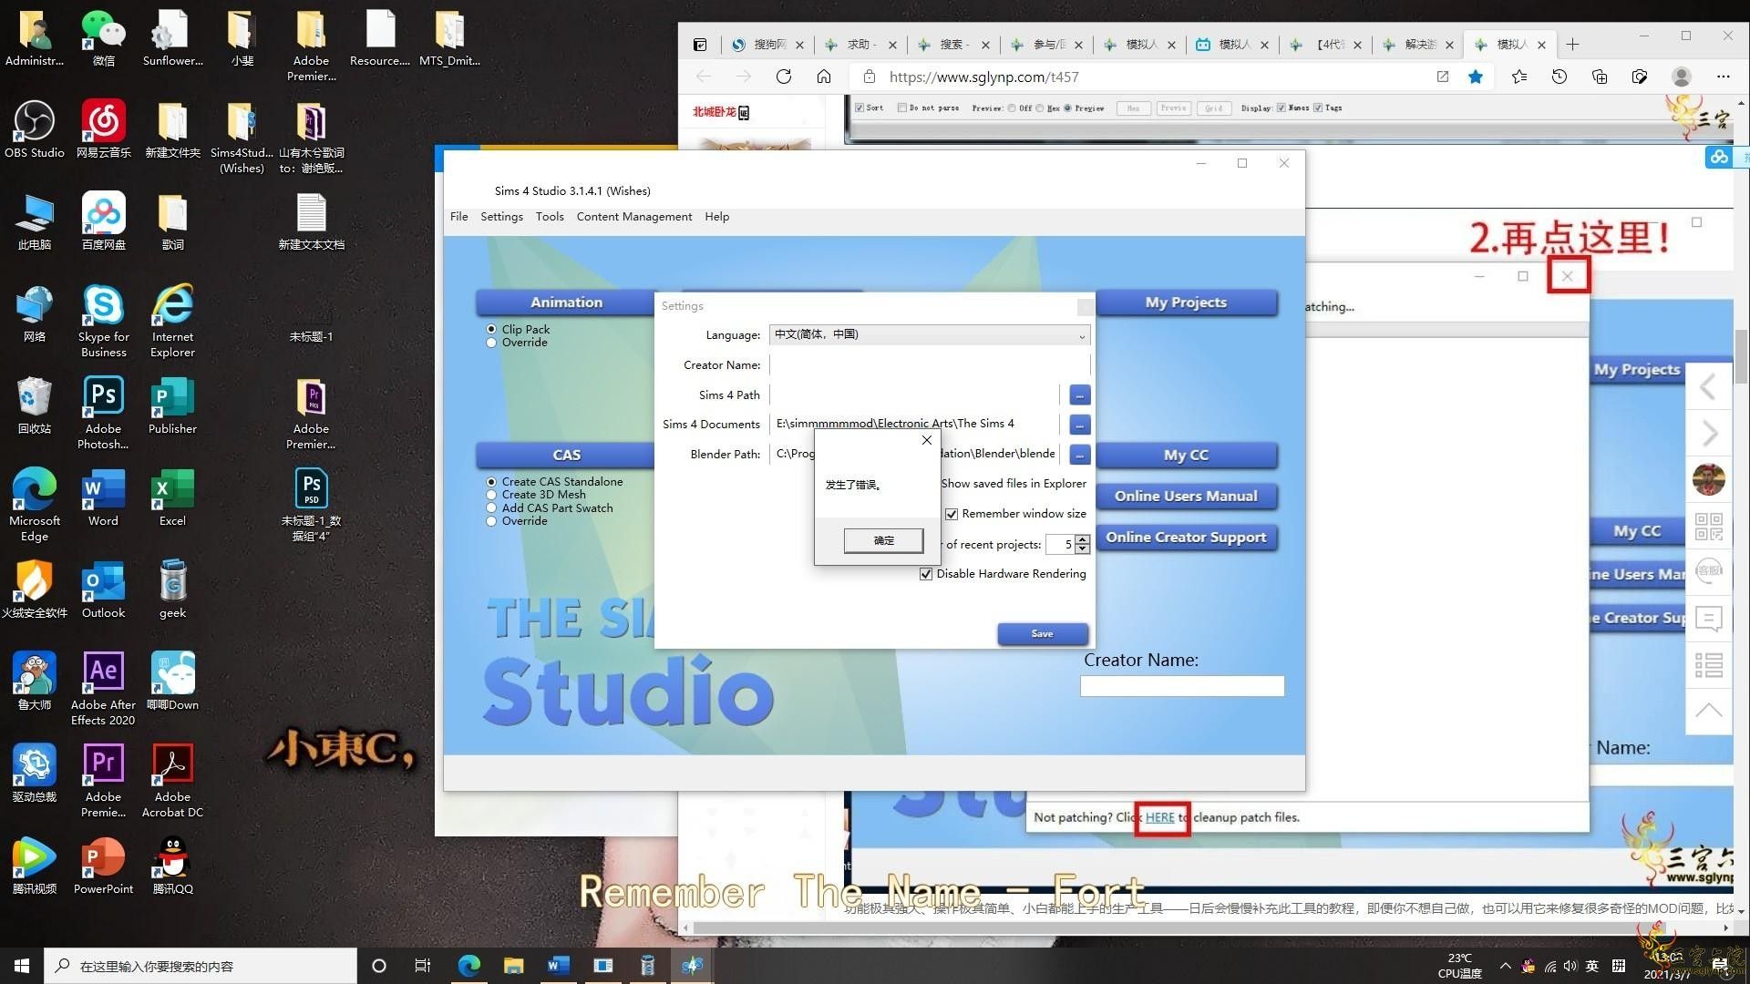Click the CAS button
Screen dimensions: 1750x984
coord(566,455)
